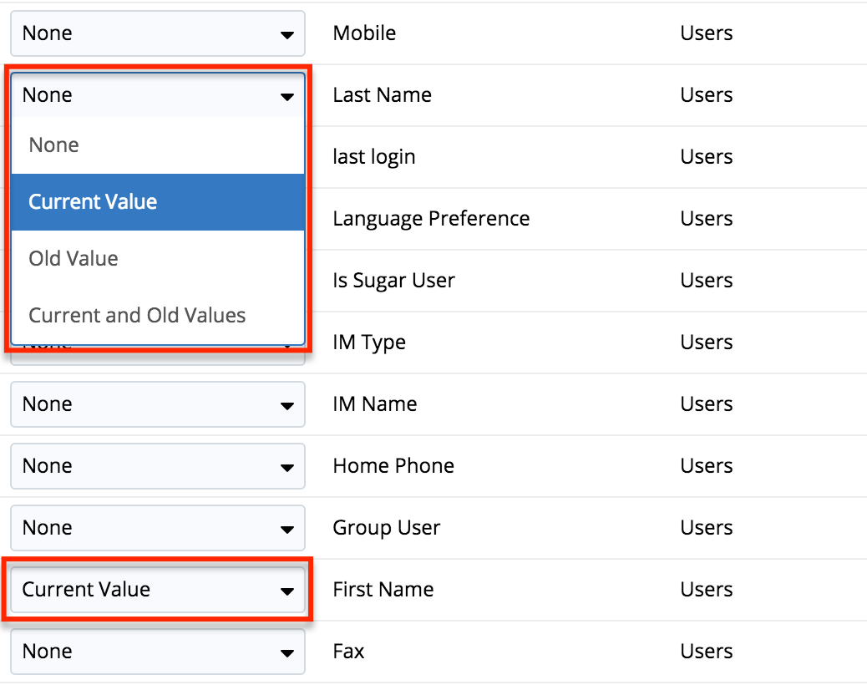Open the Mobile field value dropdown
Screen dimensions: 867x685
157,33
